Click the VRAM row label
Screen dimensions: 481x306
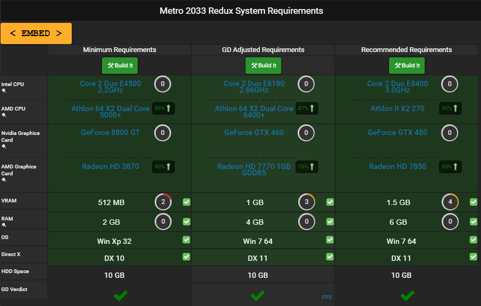(9, 200)
